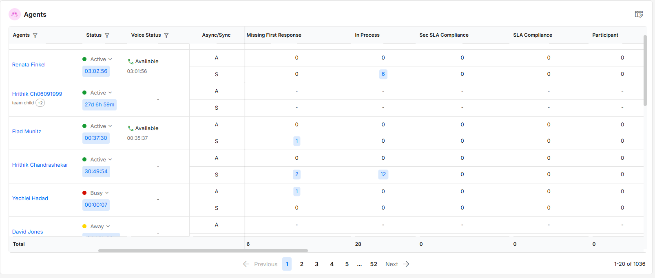Screen dimensions: 655x278
Task: Click the Next pagination button
Action: point(397,264)
